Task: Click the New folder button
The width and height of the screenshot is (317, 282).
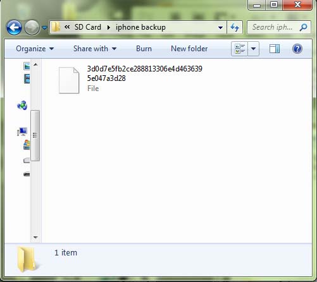Action: (x=189, y=49)
